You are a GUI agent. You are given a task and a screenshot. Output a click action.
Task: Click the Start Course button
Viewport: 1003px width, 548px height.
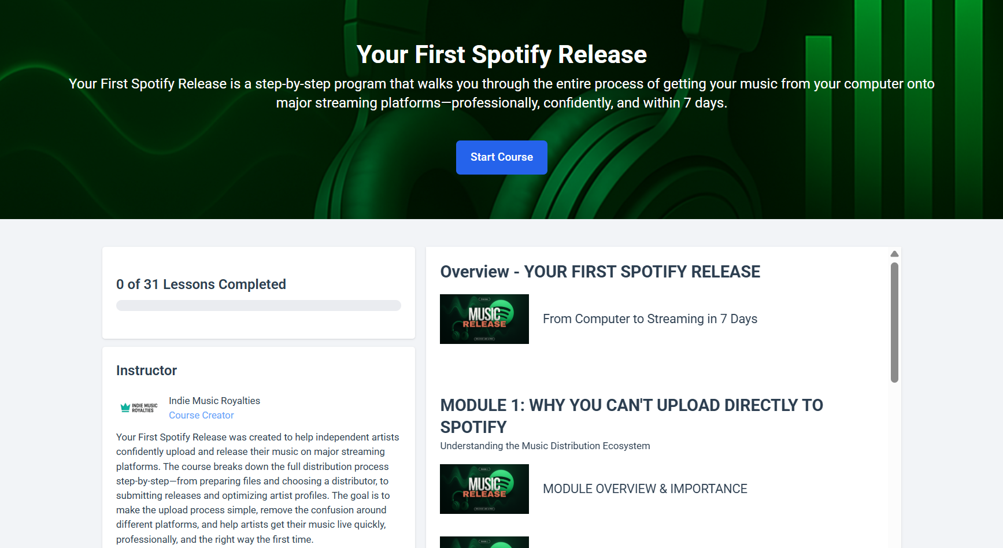(x=501, y=157)
